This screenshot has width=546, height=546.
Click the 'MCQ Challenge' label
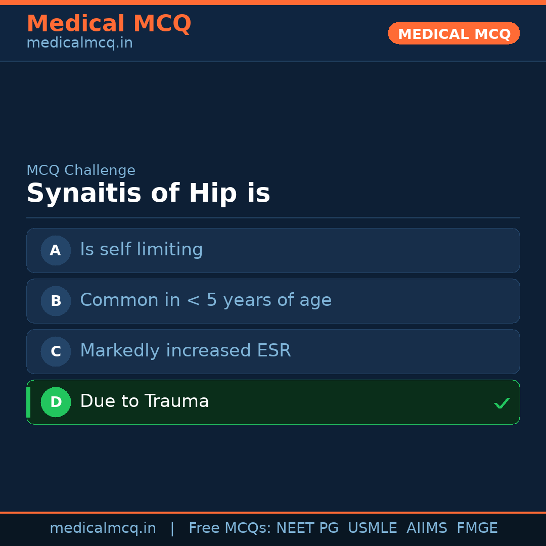click(x=81, y=170)
